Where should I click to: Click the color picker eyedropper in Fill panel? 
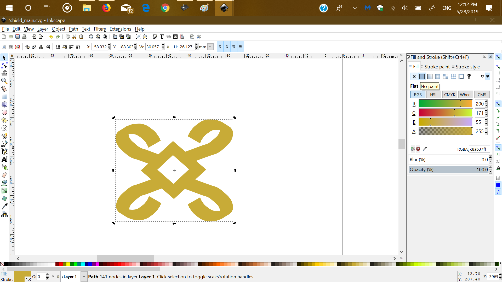425,149
